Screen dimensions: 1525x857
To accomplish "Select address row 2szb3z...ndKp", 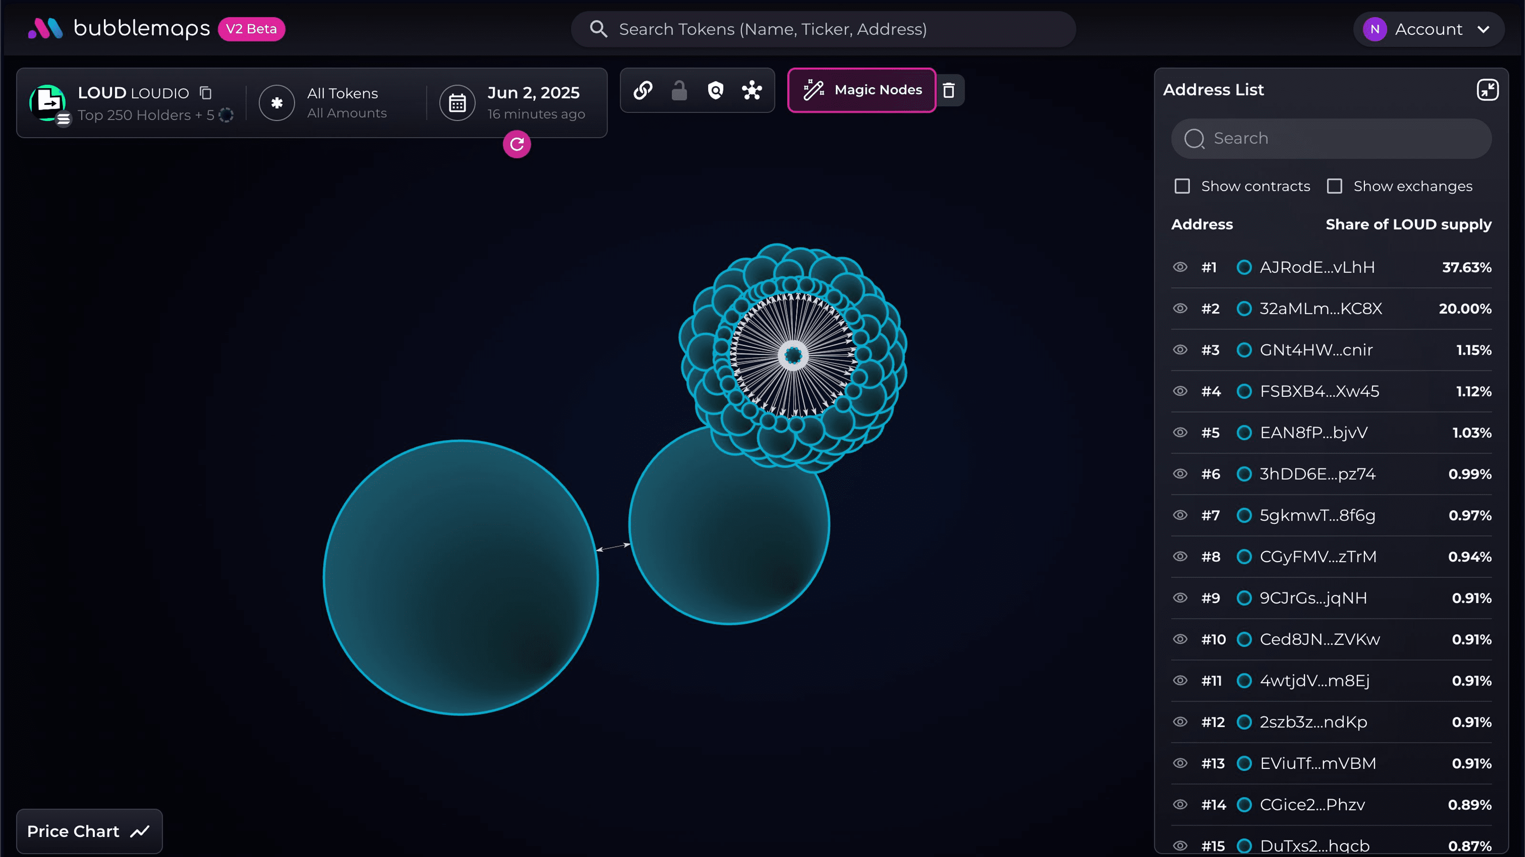I will (1331, 722).
